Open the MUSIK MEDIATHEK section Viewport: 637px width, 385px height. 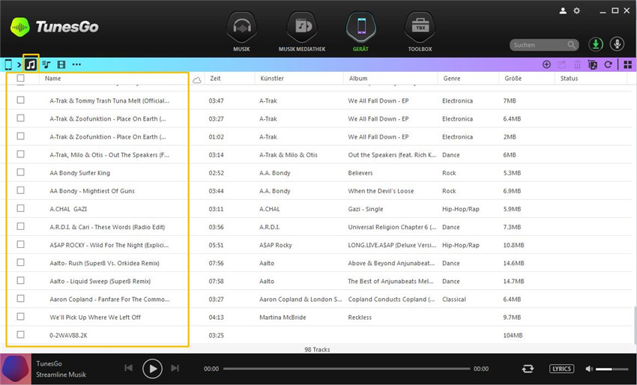pyautogui.click(x=302, y=31)
